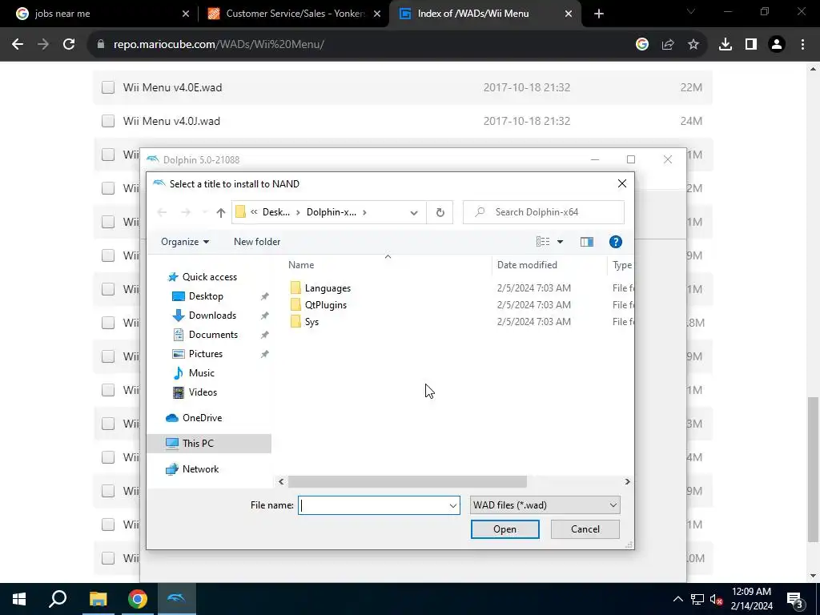Screen dimensions: 820x615
Task: Tick the Wii Menu v4.0E.wad checkbox
Action: 108,87
